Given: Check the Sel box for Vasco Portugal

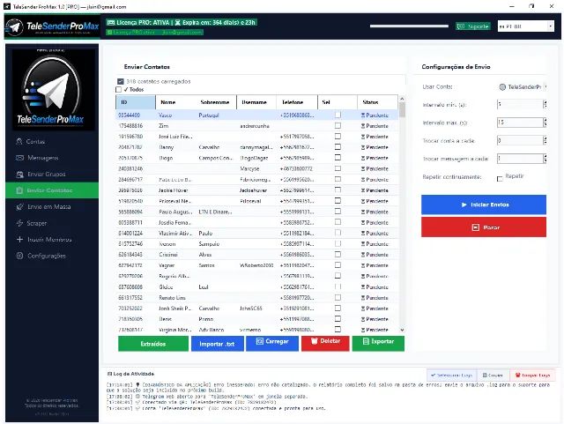Looking at the screenshot, I should coord(338,115).
